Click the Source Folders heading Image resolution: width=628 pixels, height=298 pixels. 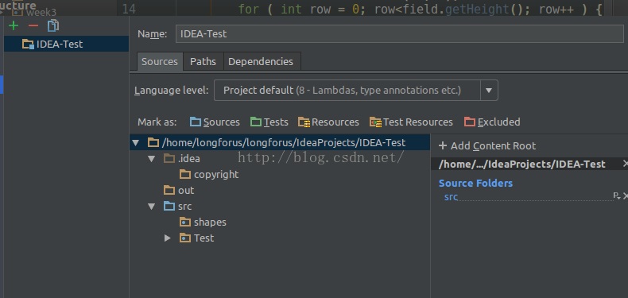pyautogui.click(x=475, y=183)
